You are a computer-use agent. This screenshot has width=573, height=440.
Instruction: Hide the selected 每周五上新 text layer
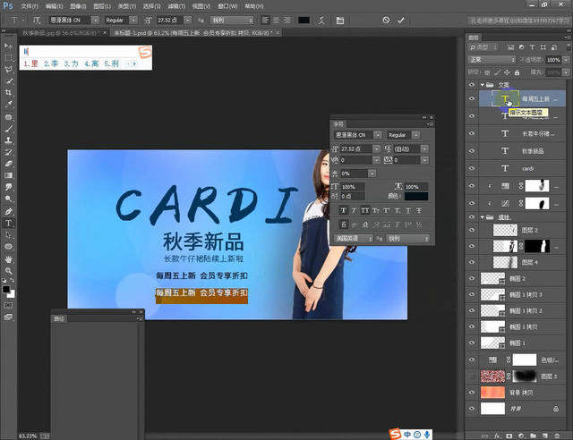click(x=472, y=98)
